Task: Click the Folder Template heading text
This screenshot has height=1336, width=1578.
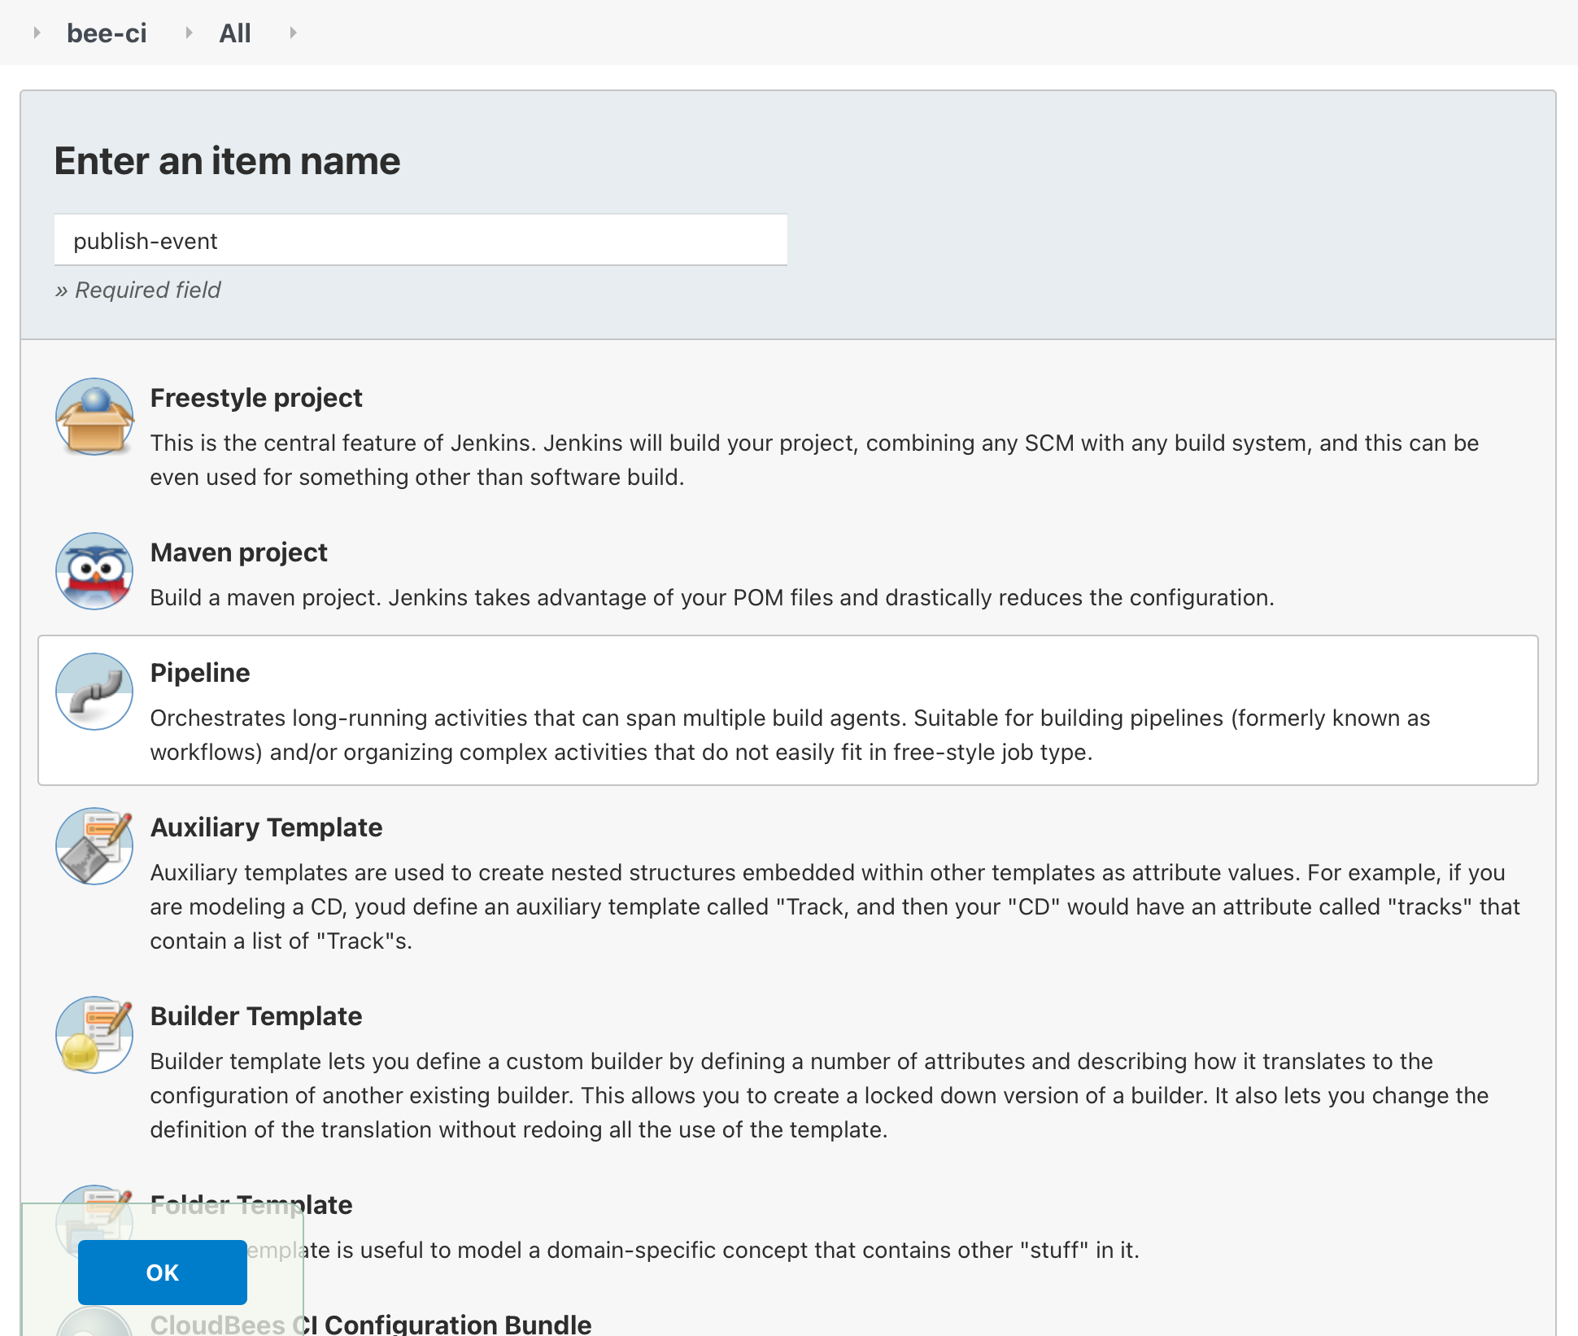Action: point(251,1205)
